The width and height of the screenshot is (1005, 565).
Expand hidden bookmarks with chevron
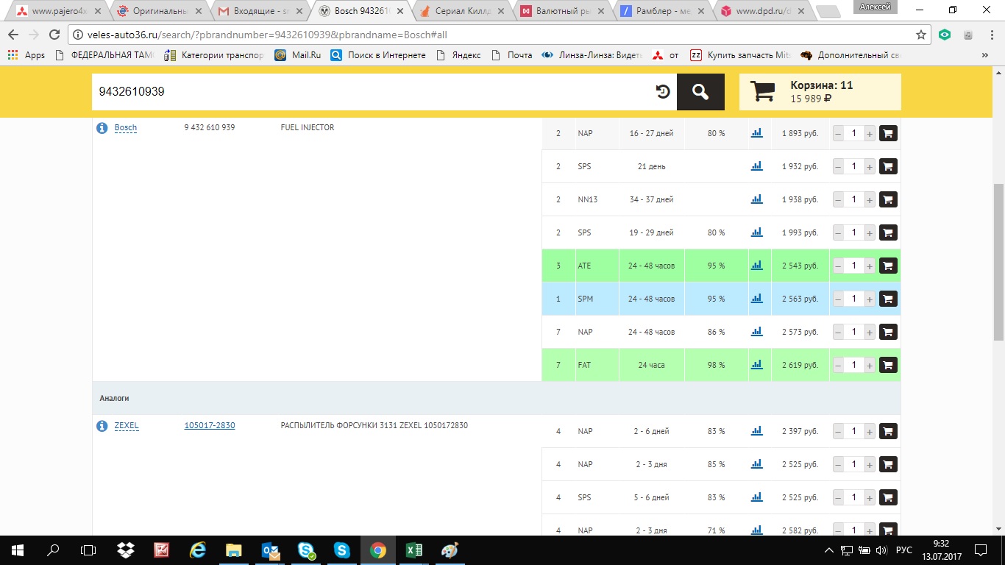pyautogui.click(x=985, y=55)
